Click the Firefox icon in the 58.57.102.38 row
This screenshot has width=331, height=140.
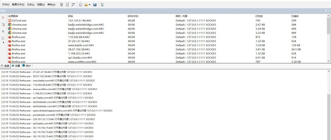click(x=10, y=49)
